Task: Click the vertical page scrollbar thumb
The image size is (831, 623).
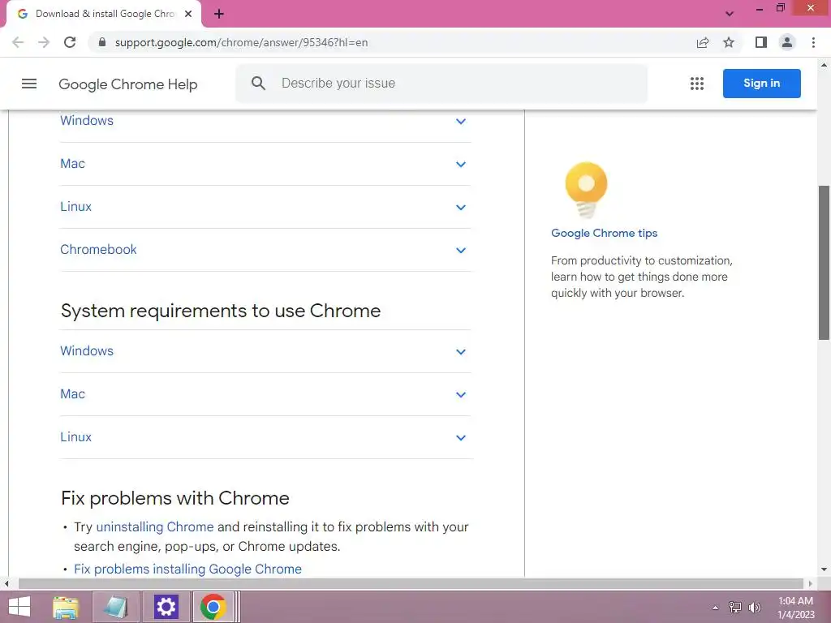Action: [x=824, y=262]
